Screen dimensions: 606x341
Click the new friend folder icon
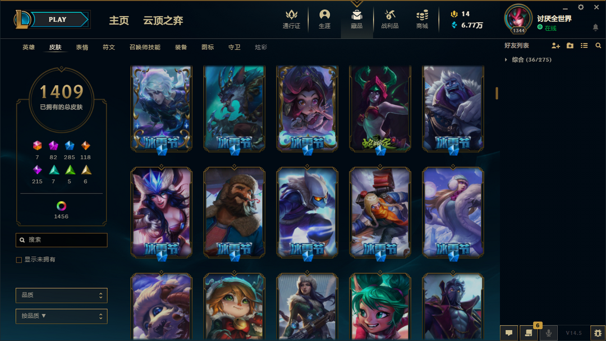(570, 45)
